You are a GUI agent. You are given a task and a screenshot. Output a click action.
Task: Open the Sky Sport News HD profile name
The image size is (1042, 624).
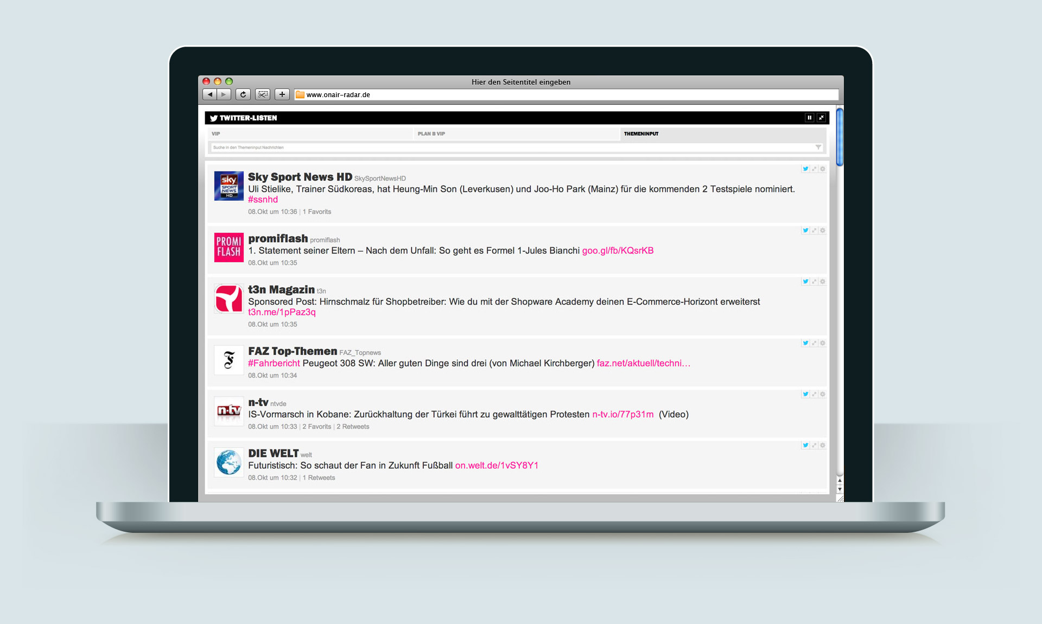coord(300,177)
